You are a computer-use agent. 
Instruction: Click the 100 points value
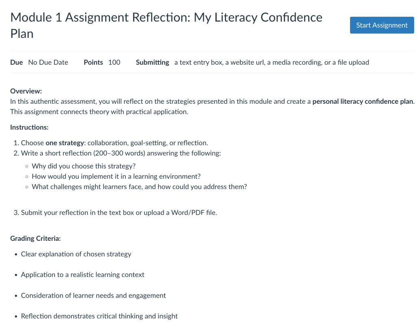click(114, 62)
